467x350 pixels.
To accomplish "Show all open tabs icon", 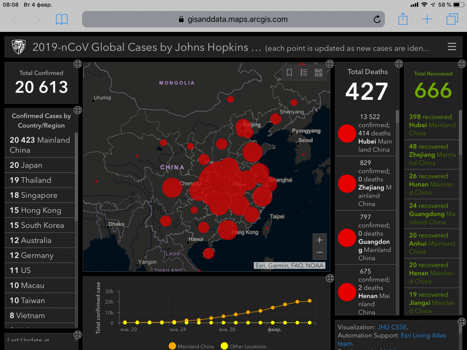I will (452, 19).
